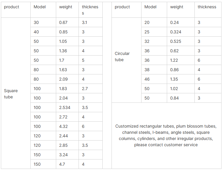Click the weight cell showing 2.85
This screenshot has height=171, width=223.
point(67,145)
